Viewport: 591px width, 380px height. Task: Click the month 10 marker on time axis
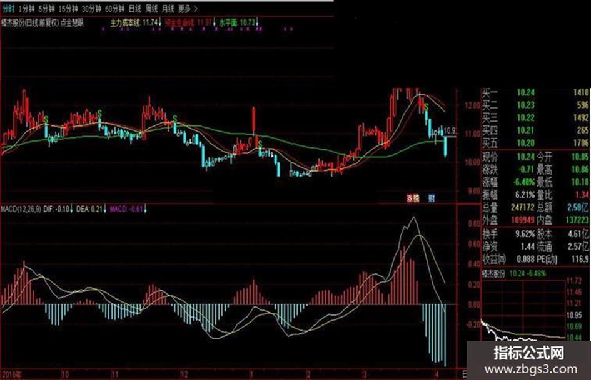(65, 374)
